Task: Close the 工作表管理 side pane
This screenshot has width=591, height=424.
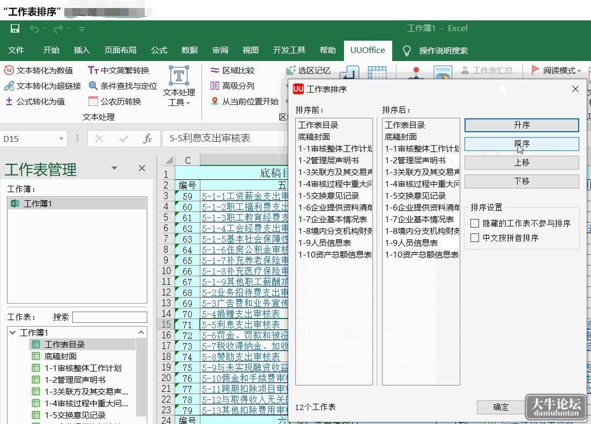Action: coord(141,168)
